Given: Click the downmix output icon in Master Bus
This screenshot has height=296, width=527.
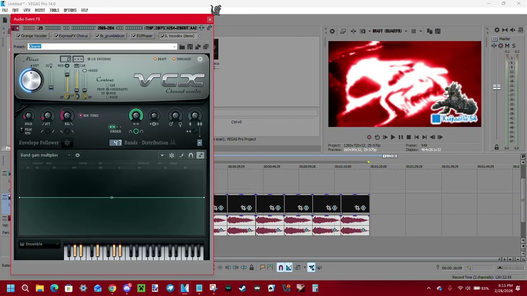Looking at the screenshot, I should 505,30.
